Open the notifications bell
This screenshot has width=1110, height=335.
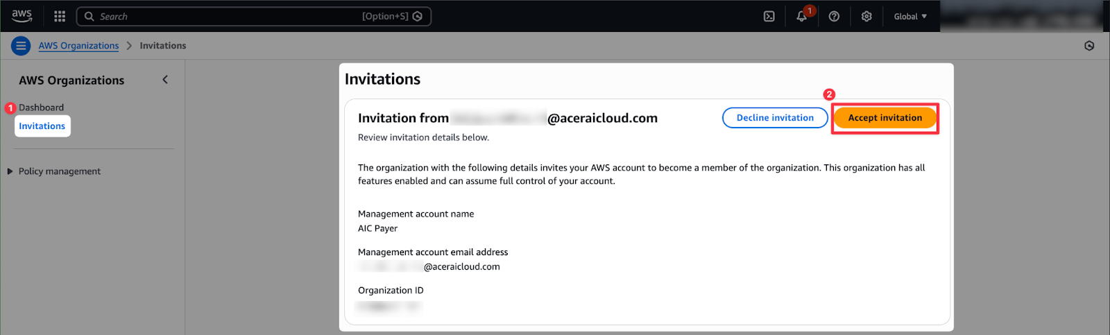click(802, 16)
